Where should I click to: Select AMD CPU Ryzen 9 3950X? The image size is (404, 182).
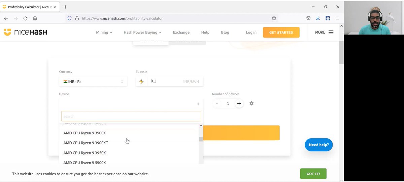point(130,153)
